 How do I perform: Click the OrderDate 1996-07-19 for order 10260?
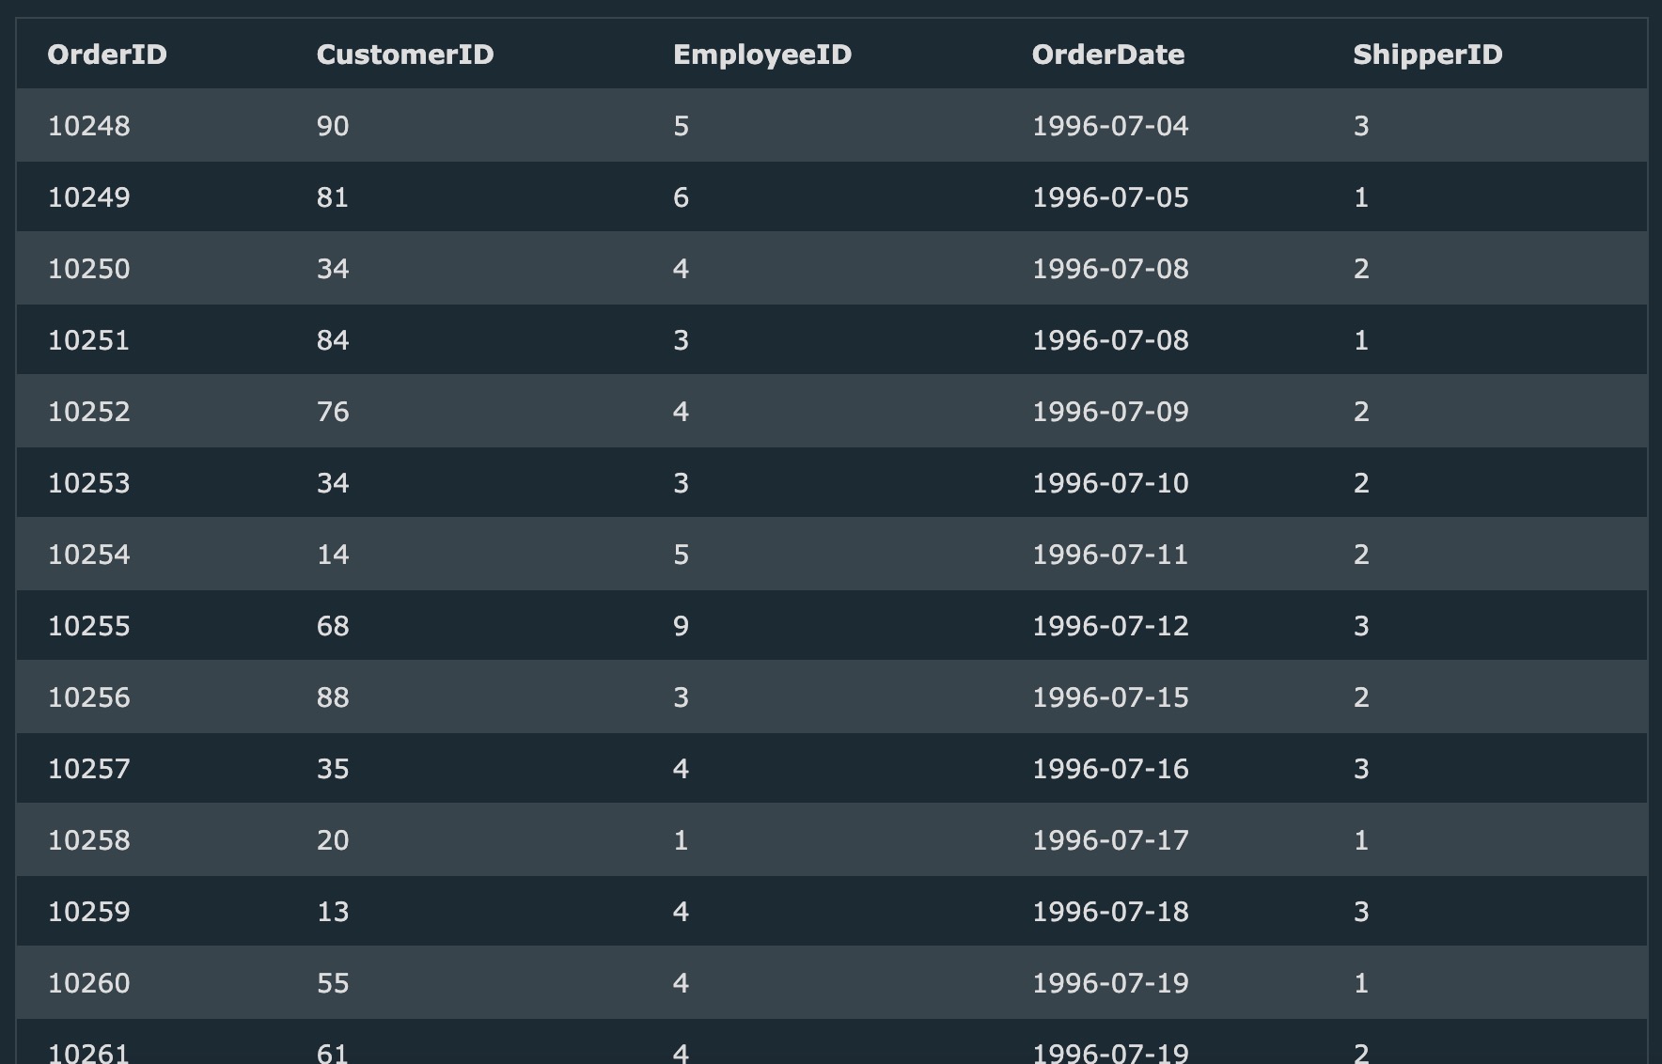pyautogui.click(x=1110, y=982)
